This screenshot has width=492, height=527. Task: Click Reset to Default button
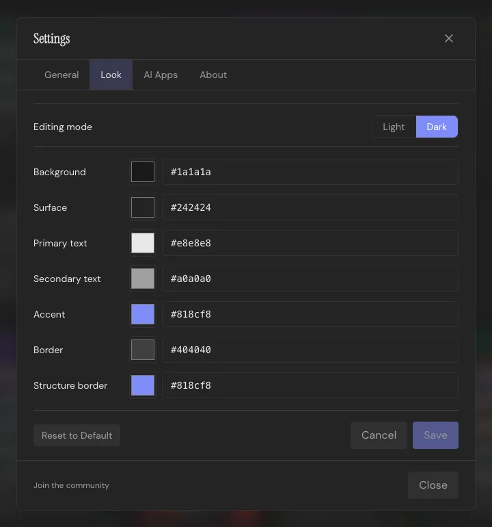click(x=77, y=435)
